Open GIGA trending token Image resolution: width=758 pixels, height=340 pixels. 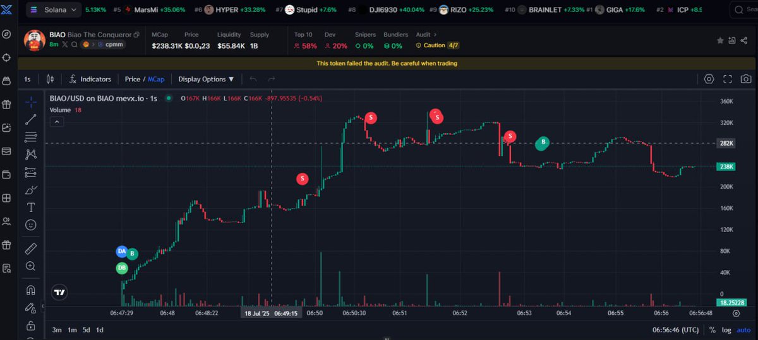pos(615,10)
